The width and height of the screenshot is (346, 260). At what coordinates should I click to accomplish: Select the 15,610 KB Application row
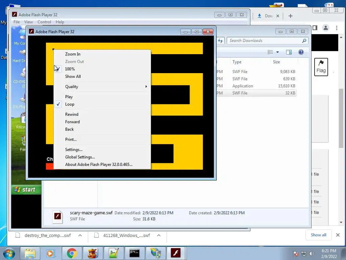(x=256, y=86)
